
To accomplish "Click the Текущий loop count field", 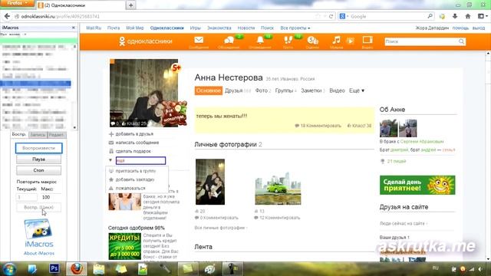I will [27, 197].
